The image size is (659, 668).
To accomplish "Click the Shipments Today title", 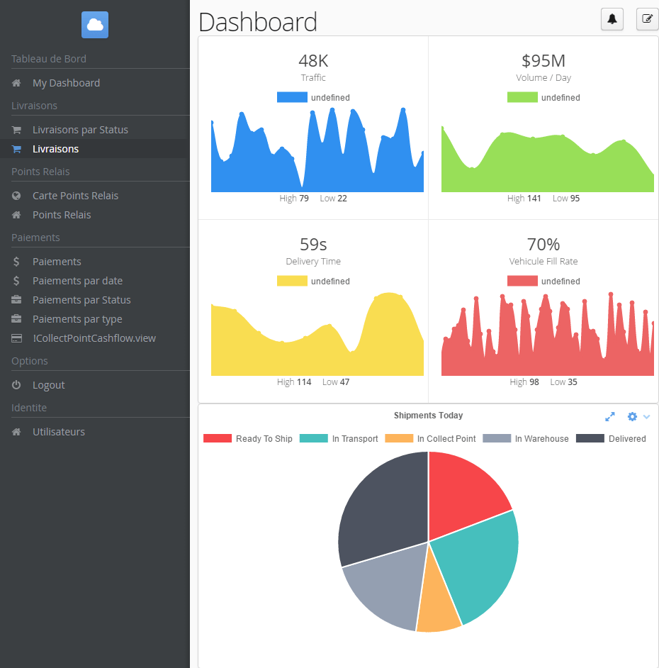I will [428, 416].
